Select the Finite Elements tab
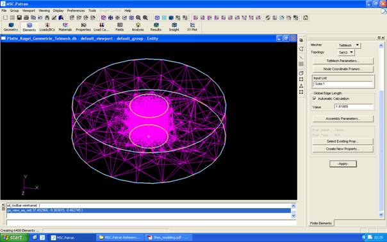Image resolution: width=387 pixels, height=242 pixels. tap(321, 223)
